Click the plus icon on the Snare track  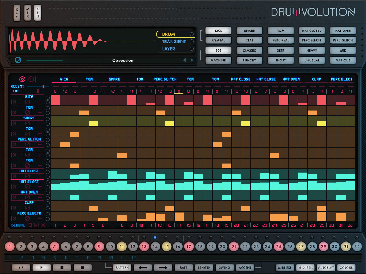40,123
